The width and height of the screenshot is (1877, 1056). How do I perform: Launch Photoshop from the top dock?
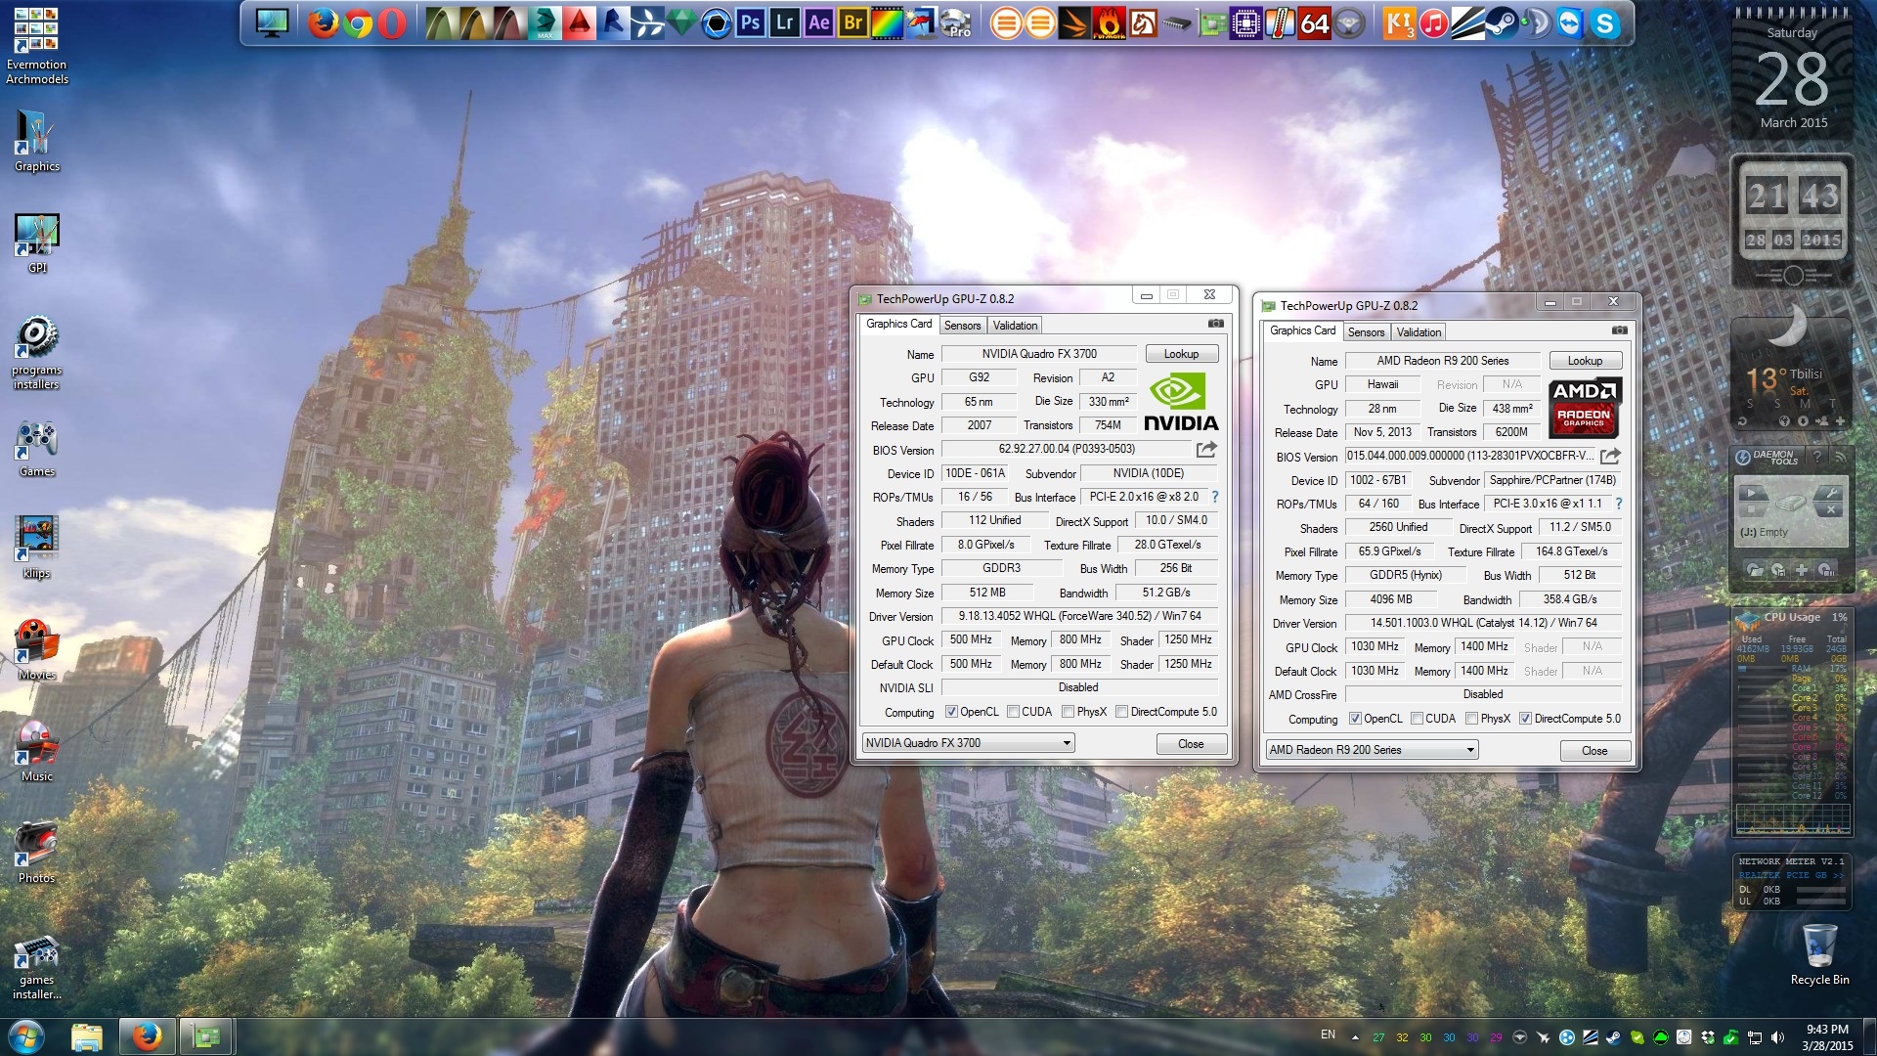[750, 22]
